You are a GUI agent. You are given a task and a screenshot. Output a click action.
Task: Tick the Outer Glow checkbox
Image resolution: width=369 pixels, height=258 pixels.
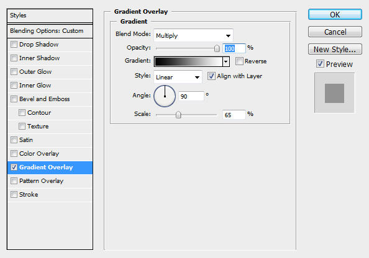[14, 72]
